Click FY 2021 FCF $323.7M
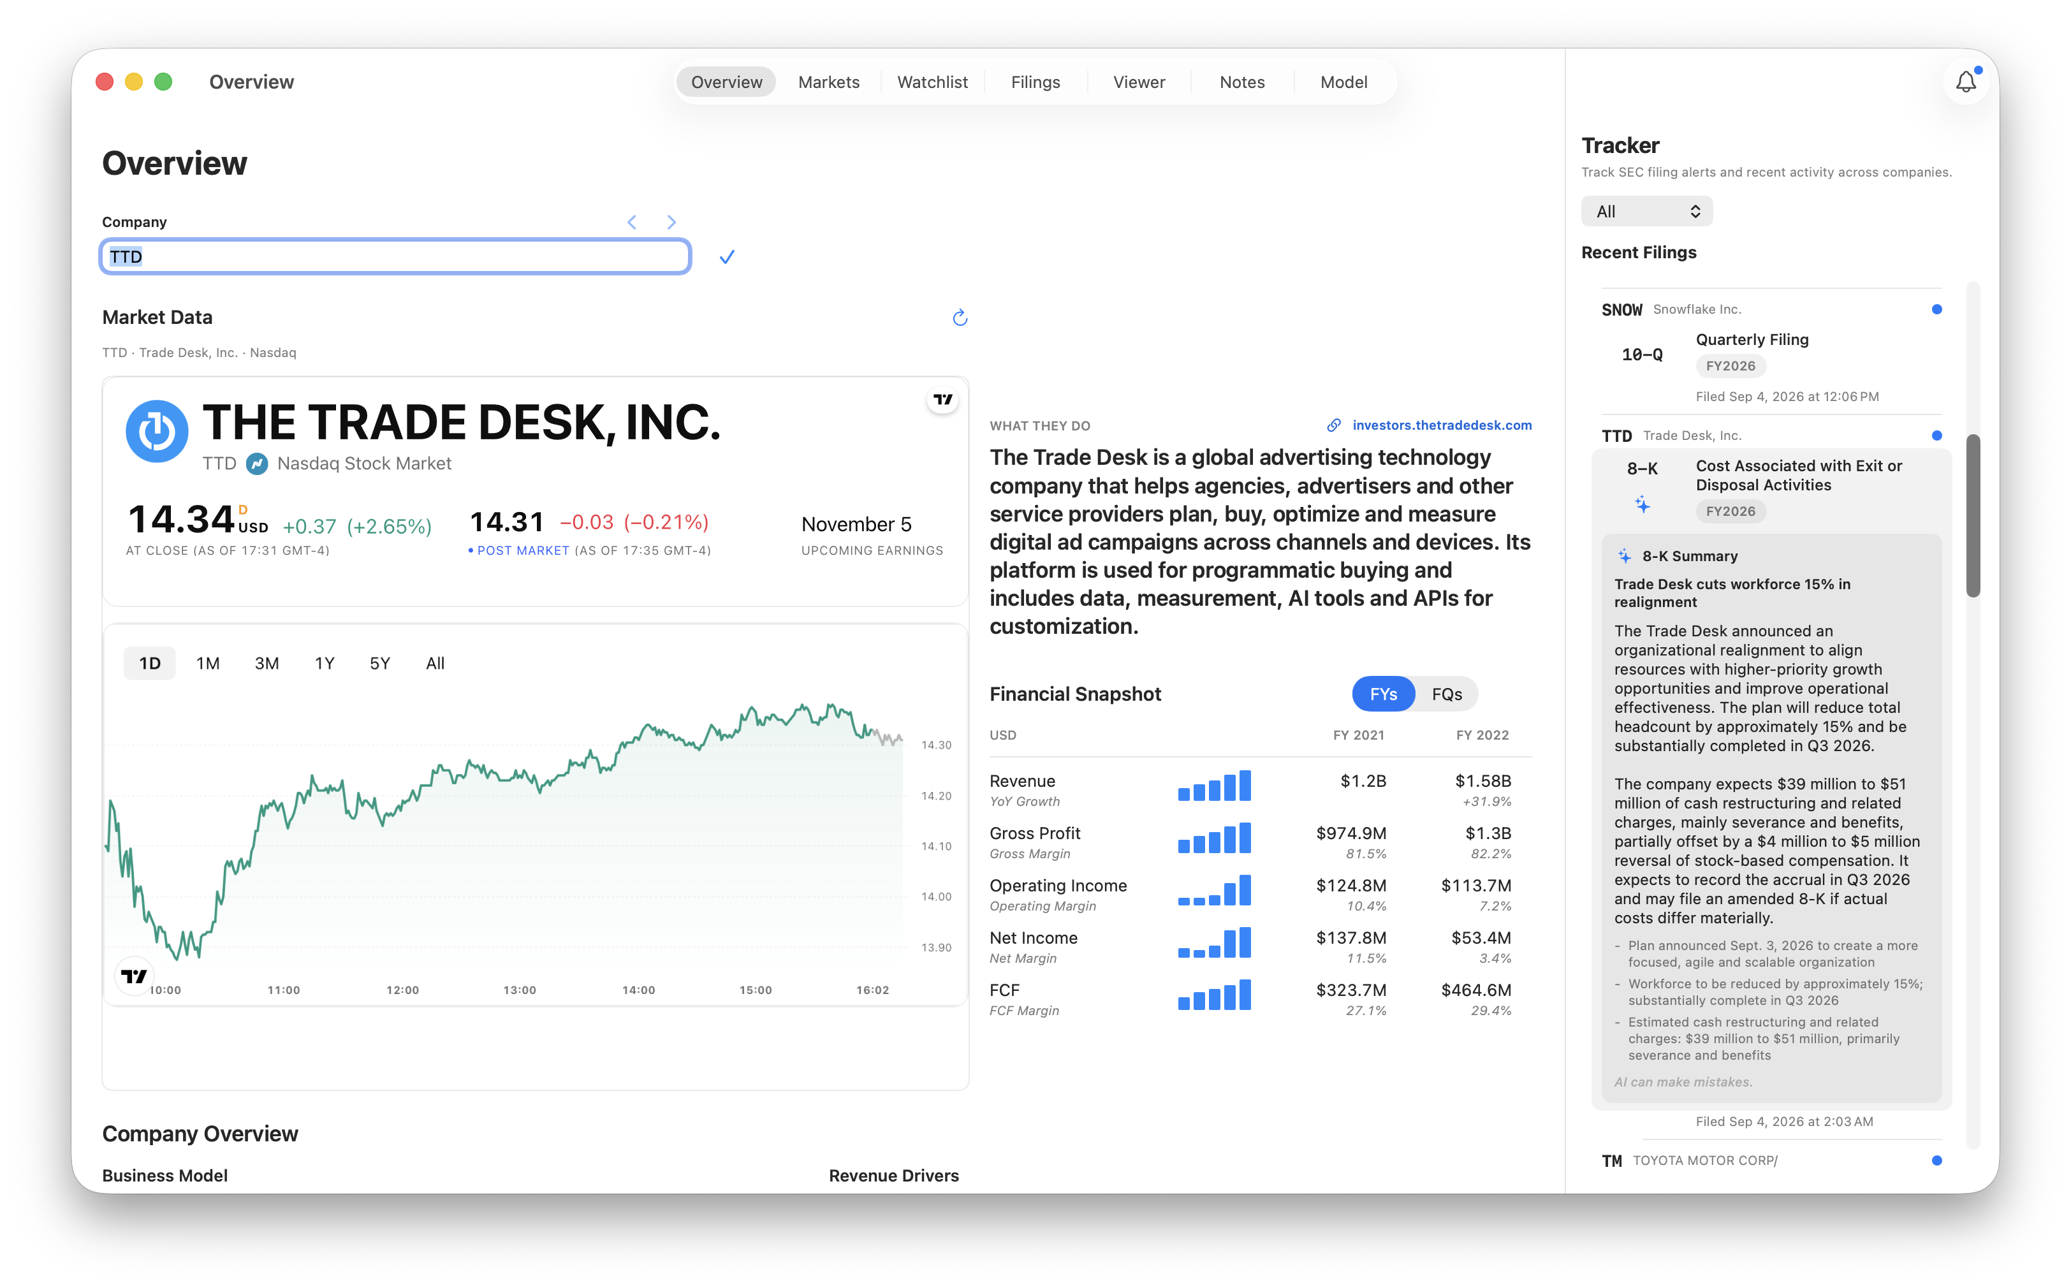 point(1351,990)
